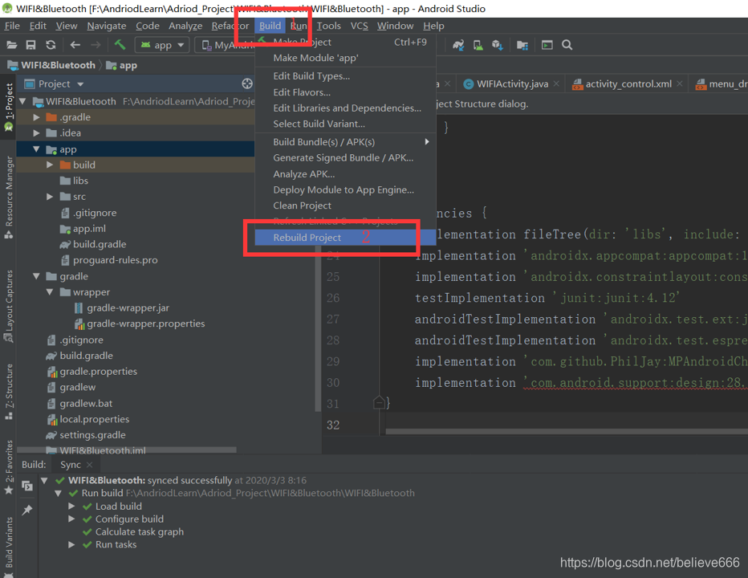This screenshot has height=578, width=748.
Task: Open the Resource Manager side tab
Action: pos(9,197)
